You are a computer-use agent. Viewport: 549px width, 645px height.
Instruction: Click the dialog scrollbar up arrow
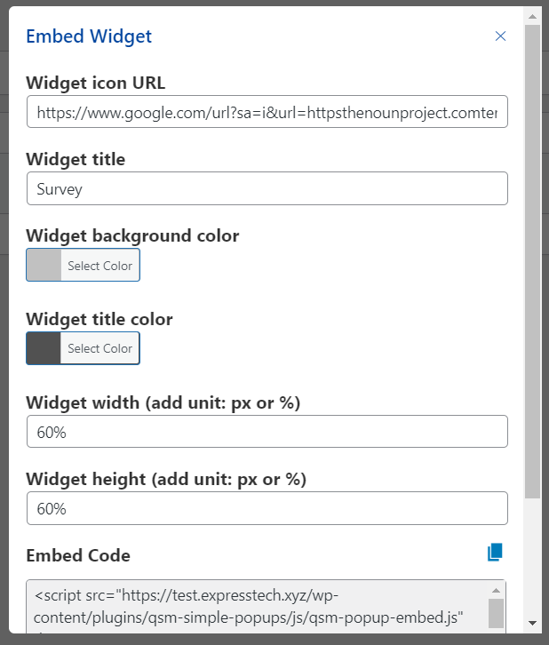(x=532, y=17)
